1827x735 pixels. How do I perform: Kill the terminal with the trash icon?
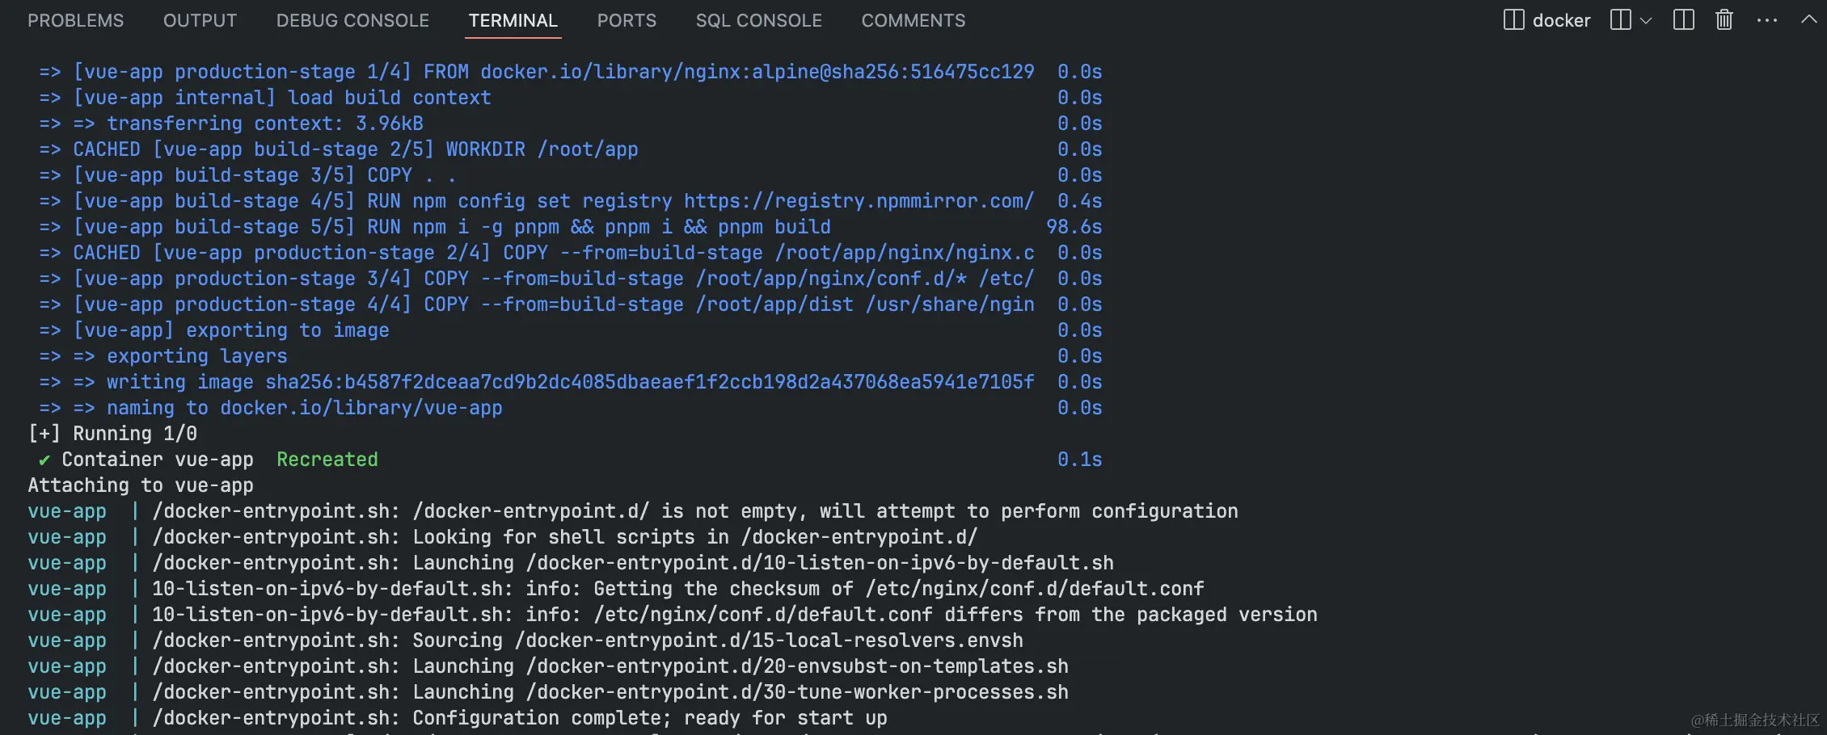coord(1724,20)
